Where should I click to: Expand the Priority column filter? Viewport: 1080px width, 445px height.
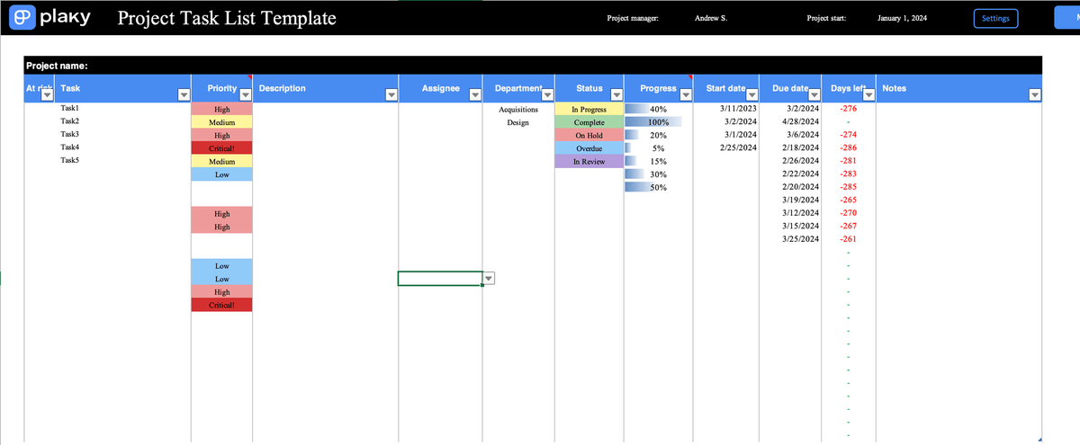[x=245, y=94]
